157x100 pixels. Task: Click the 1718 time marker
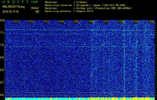[121, 21]
